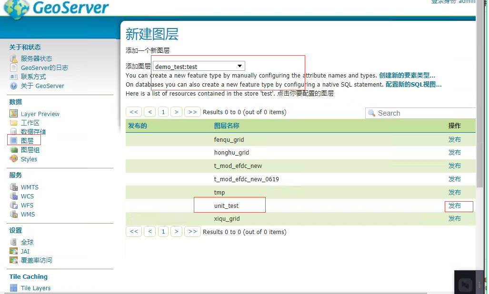Click the server status icon in sidebar
The image size is (489, 294).
click(14, 59)
